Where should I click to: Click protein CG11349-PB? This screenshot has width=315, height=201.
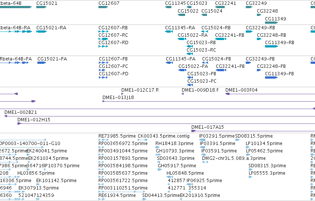[x=271, y=78]
